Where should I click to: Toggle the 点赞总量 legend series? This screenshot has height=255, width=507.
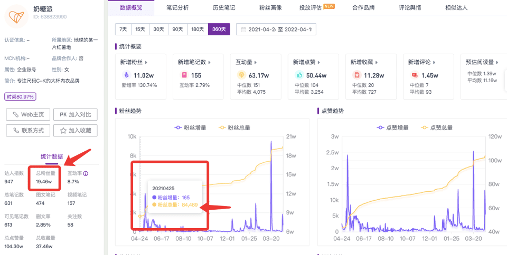click(x=437, y=127)
